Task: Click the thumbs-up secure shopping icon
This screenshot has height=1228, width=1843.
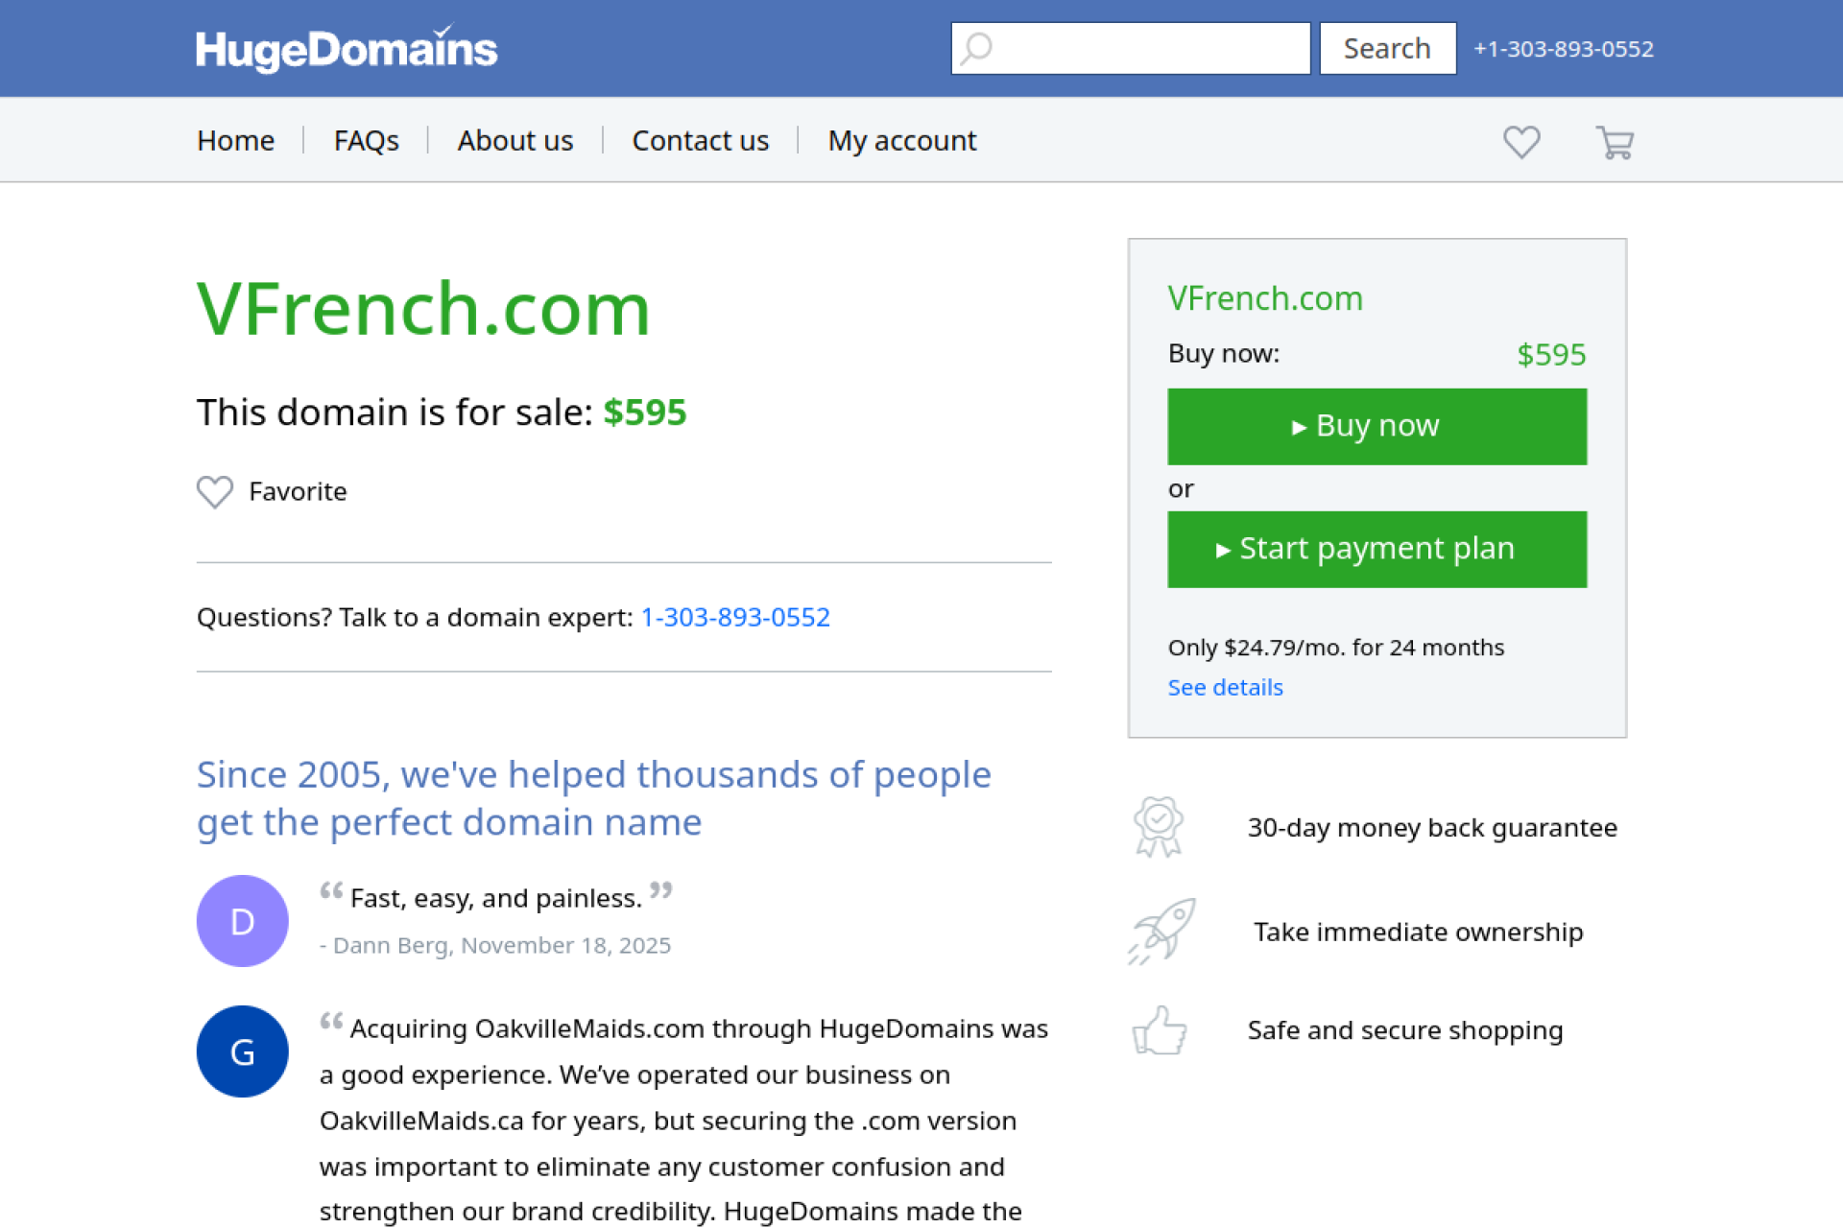Action: point(1160,1030)
